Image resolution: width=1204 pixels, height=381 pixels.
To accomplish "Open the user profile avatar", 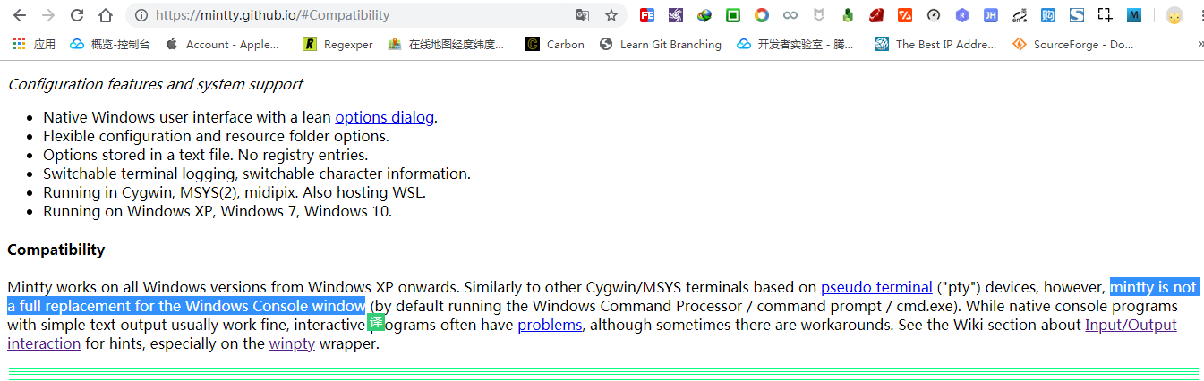I will click(x=1174, y=15).
